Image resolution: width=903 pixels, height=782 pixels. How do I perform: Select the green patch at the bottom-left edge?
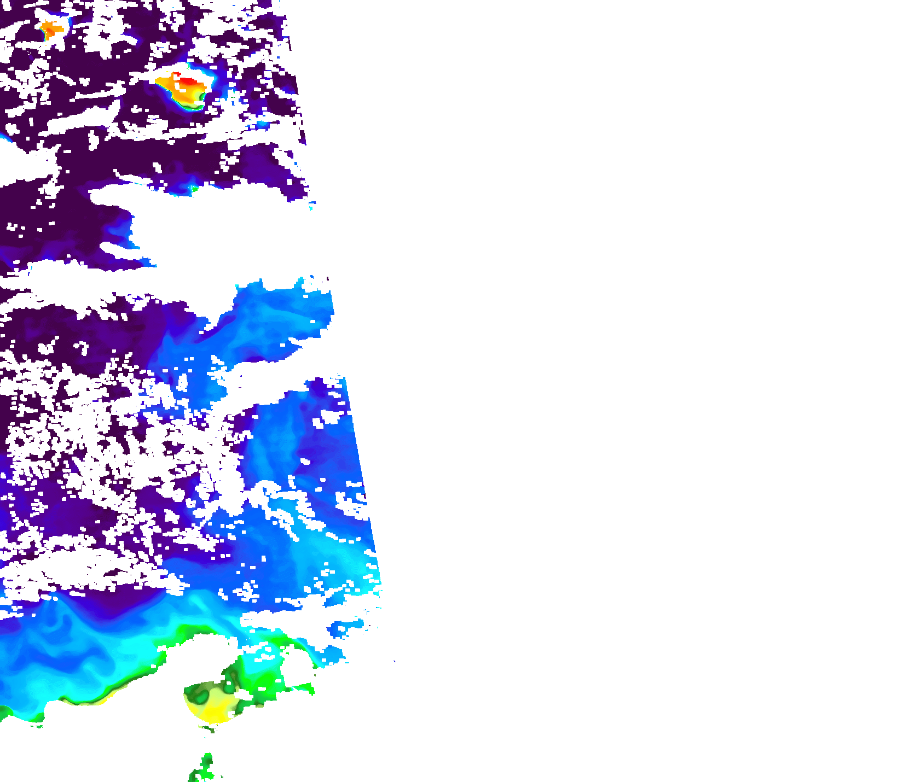click(x=4, y=712)
